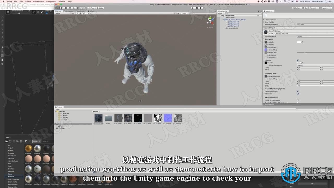Collapse Sci_Fi_Drone_Scout_POSED tree node
The width and height of the screenshot is (334, 188).
click(223, 20)
